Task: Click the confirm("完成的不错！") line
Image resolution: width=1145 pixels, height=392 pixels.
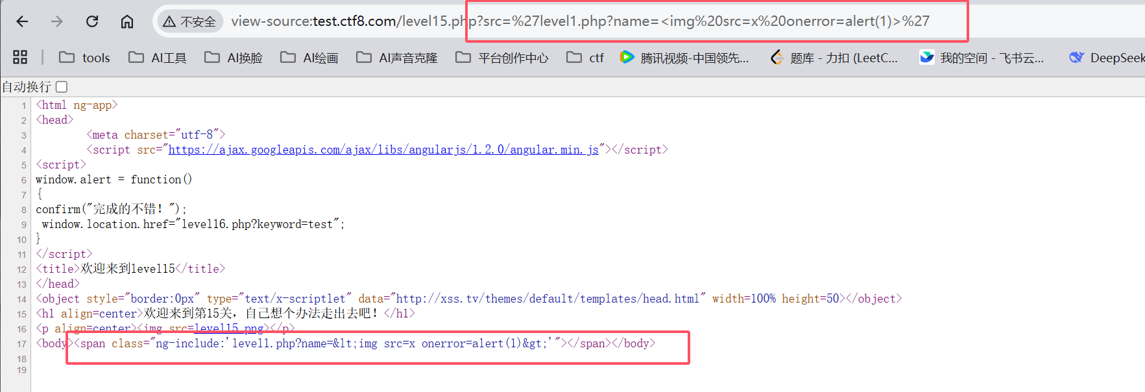Action: tap(111, 209)
